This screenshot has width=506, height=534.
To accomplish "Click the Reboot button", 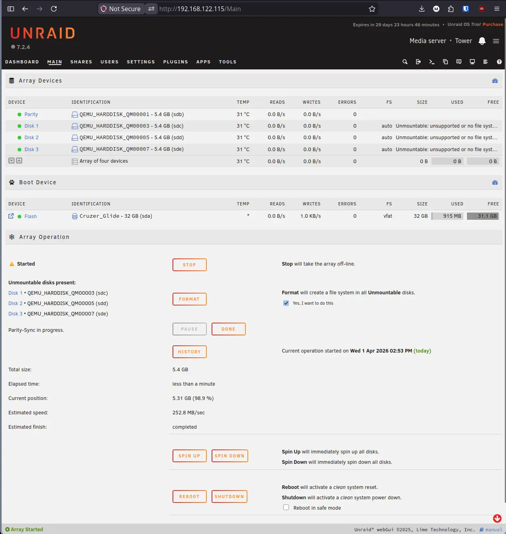I will pos(190,497).
